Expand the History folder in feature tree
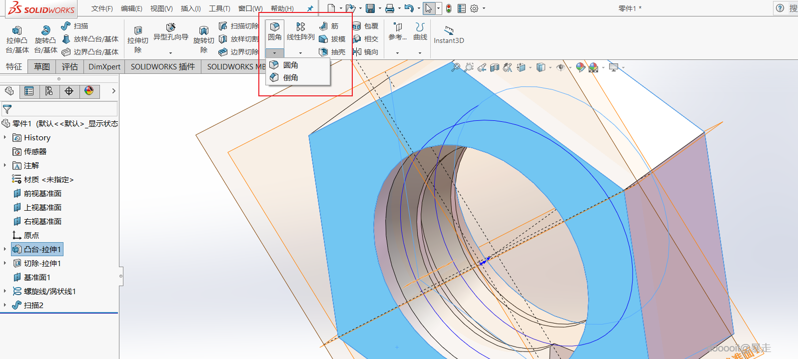The height and width of the screenshot is (359, 798). click(x=5, y=137)
